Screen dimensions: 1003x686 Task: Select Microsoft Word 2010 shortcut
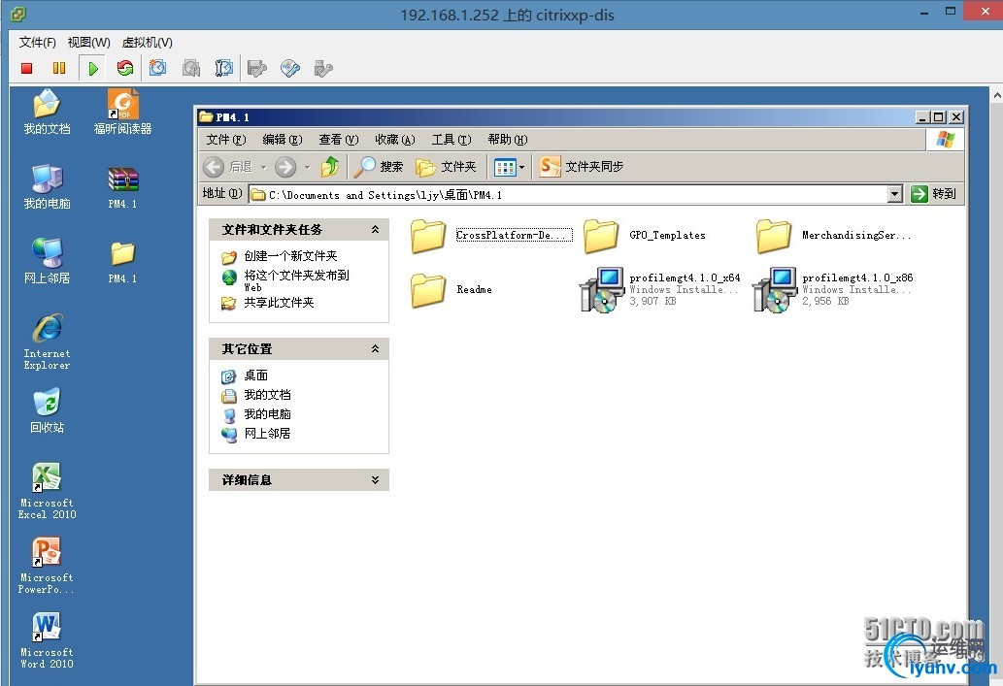coord(47,640)
